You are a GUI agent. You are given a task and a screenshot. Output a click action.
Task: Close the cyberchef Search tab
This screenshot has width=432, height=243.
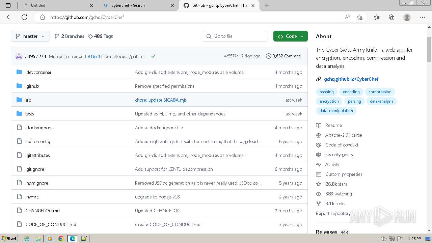[172, 5]
